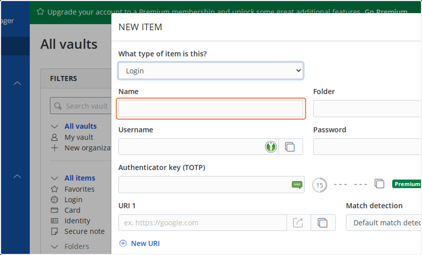Collapse the All items filter section
The image size is (422, 255).
tap(55, 178)
